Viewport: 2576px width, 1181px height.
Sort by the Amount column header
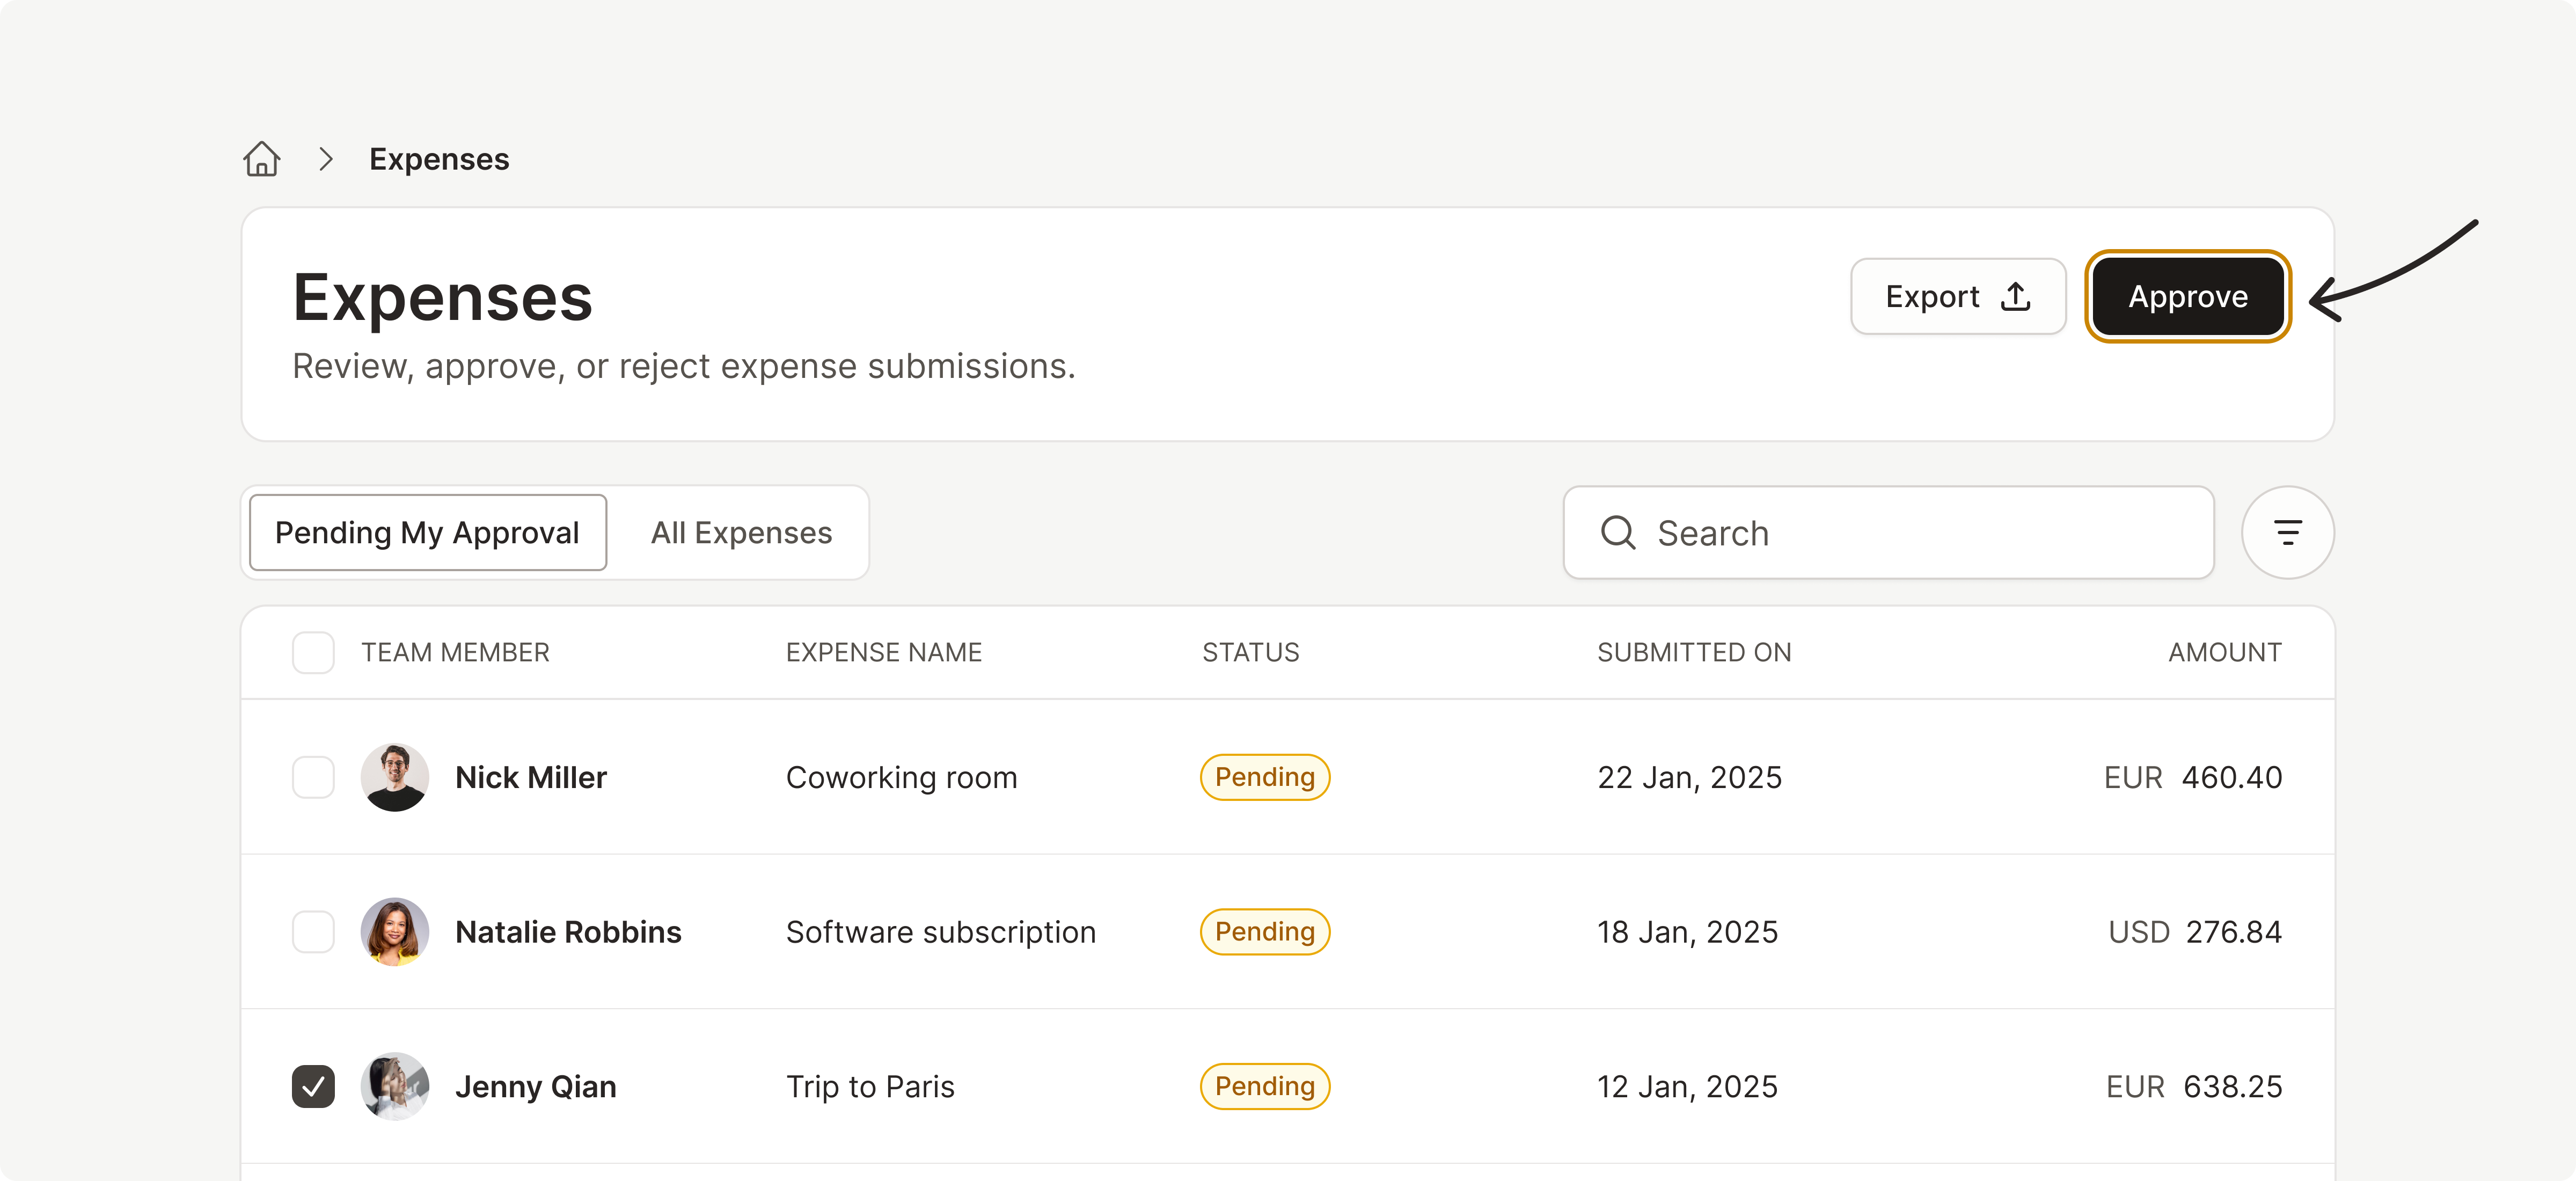(x=2224, y=652)
